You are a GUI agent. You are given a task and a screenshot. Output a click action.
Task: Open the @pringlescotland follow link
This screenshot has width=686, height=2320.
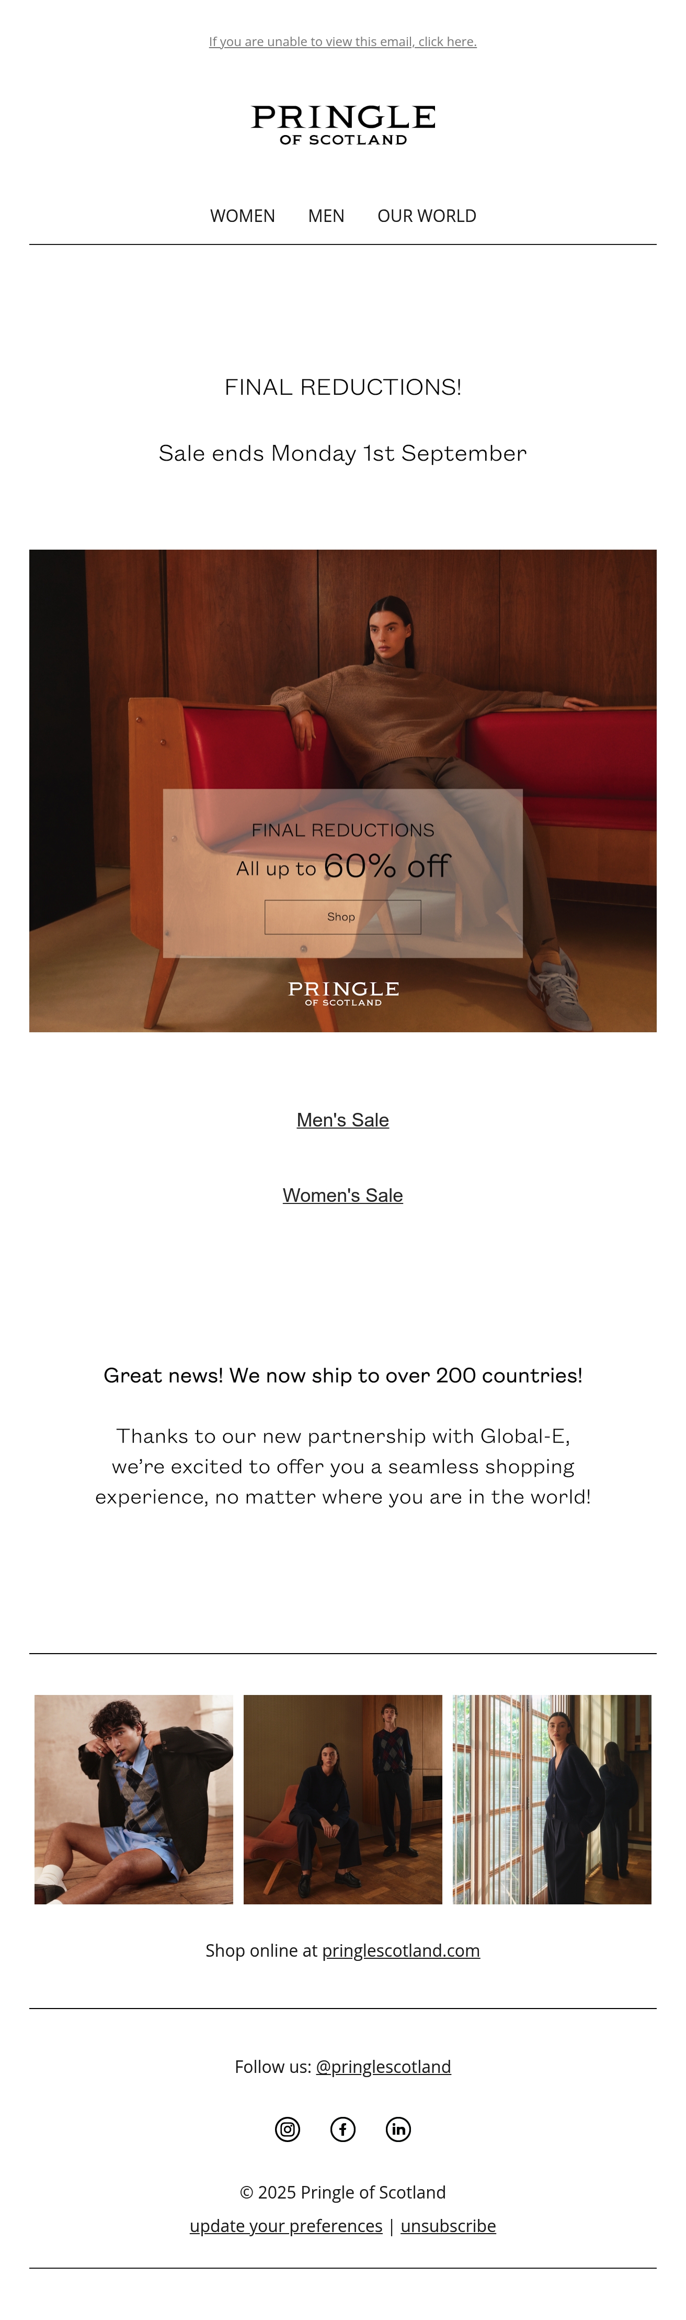383,2067
